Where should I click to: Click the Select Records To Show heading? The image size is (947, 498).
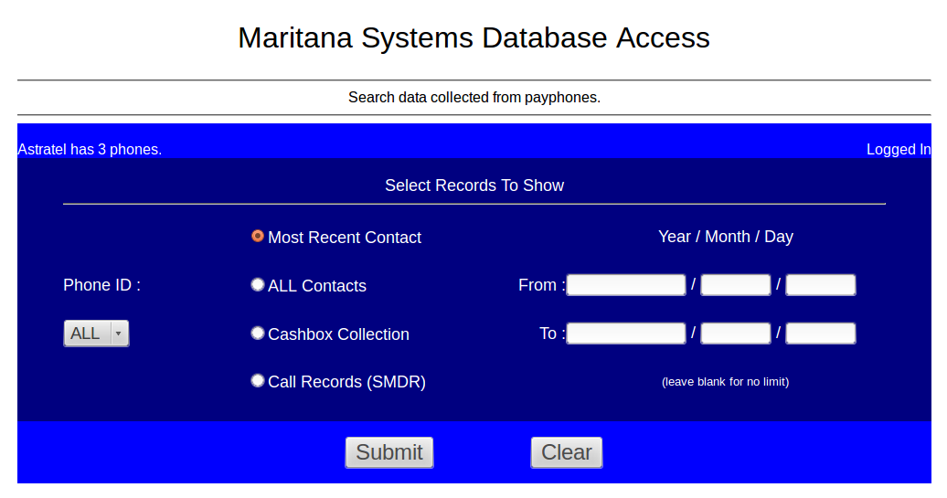(474, 185)
